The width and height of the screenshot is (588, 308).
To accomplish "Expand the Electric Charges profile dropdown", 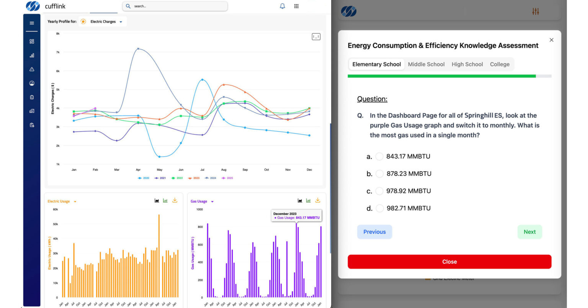I will (x=121, y=22).
